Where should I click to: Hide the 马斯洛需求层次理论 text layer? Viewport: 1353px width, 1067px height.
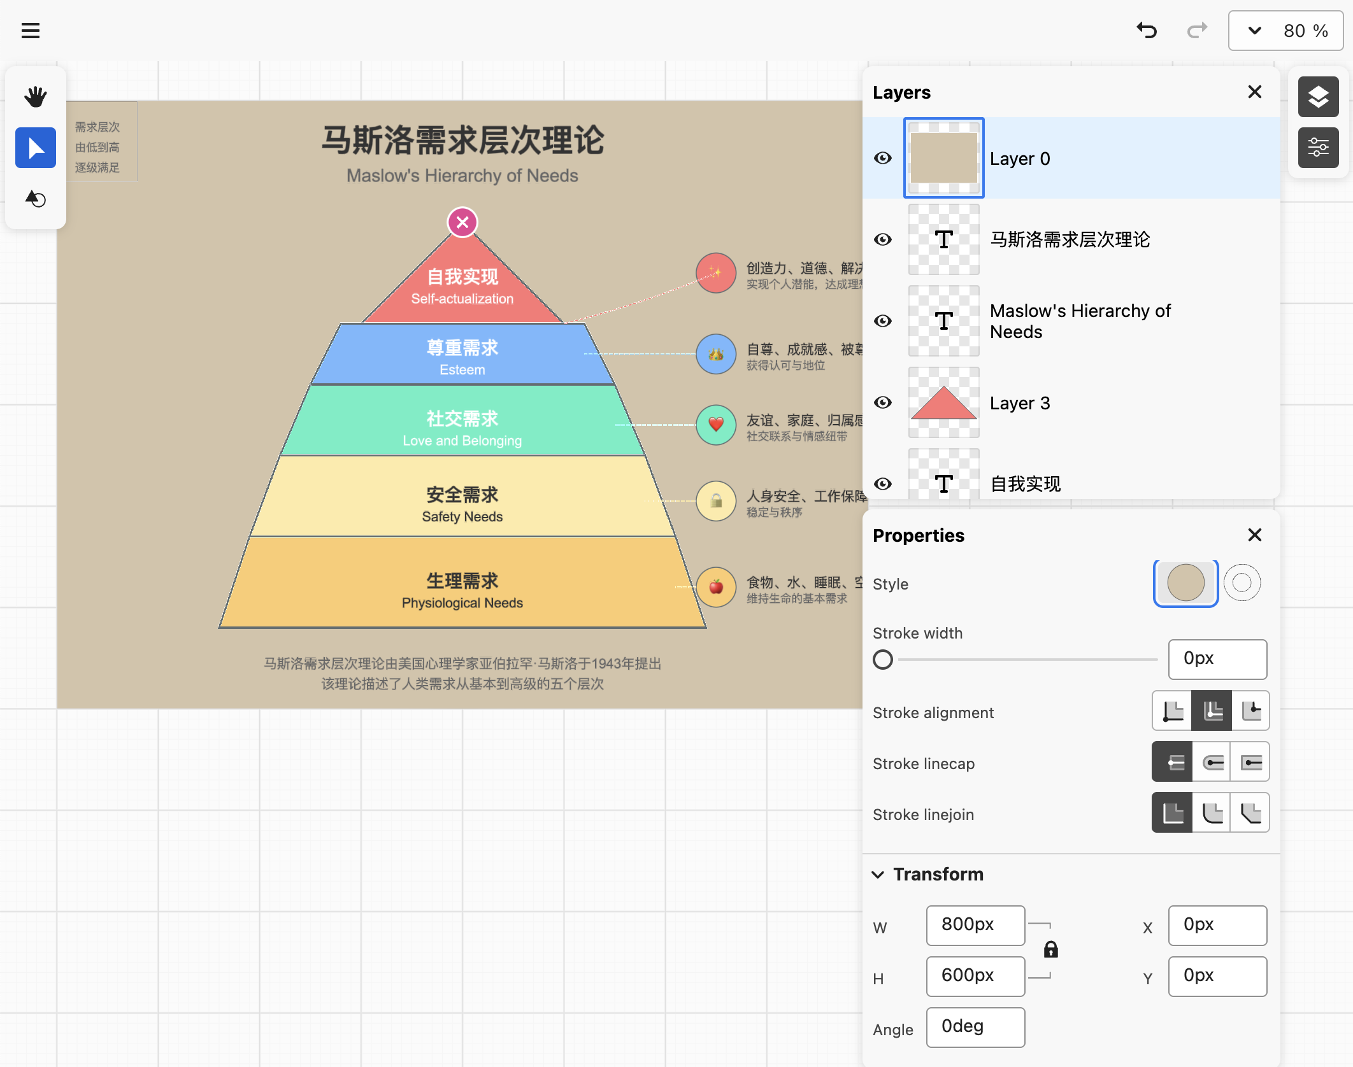[x=883, y=239]
